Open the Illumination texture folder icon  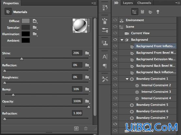coord(35,34)
